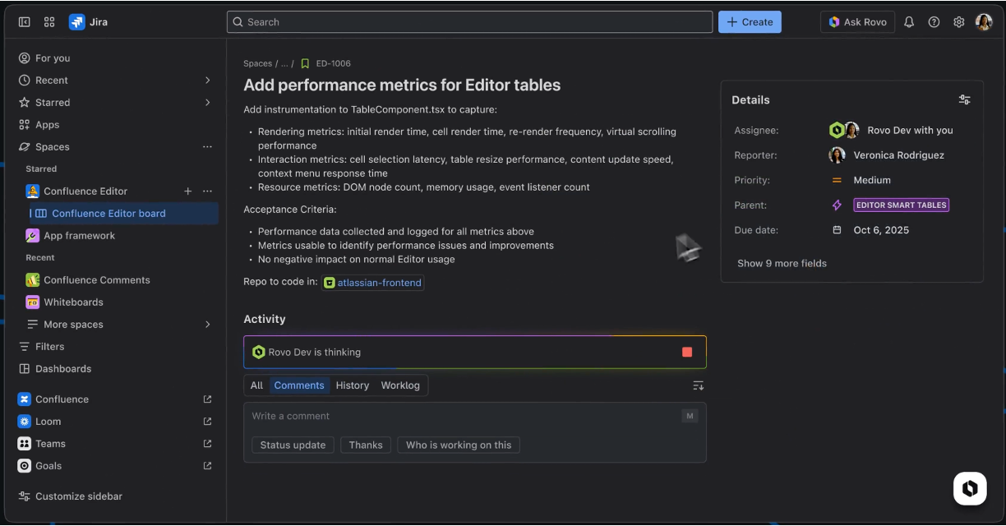Image resolution: width=1006 pixels, height=526 pixels.
Task: Change the activity sort order icon
Action: click(x=698, y=385)
